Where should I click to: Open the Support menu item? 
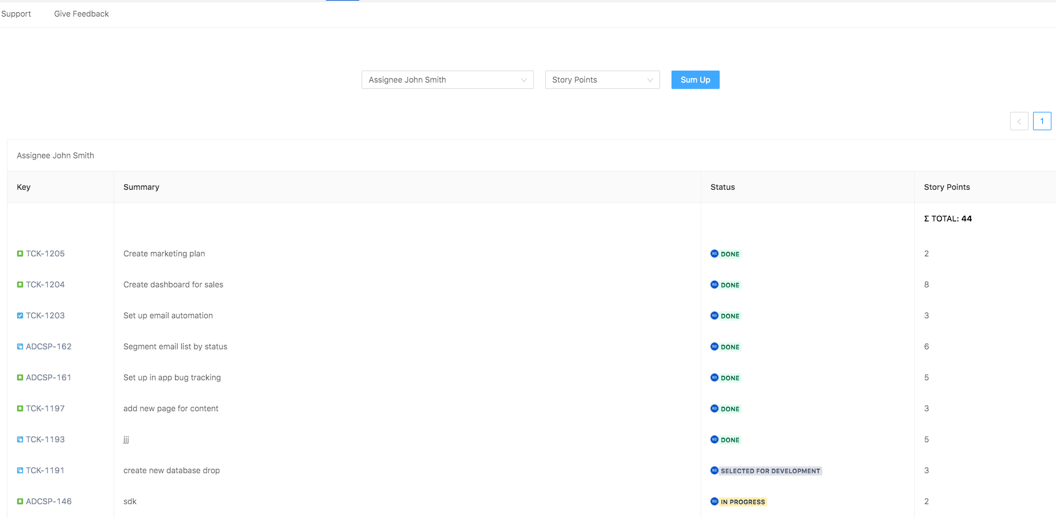pyautogui.click(x=16, y=14)
